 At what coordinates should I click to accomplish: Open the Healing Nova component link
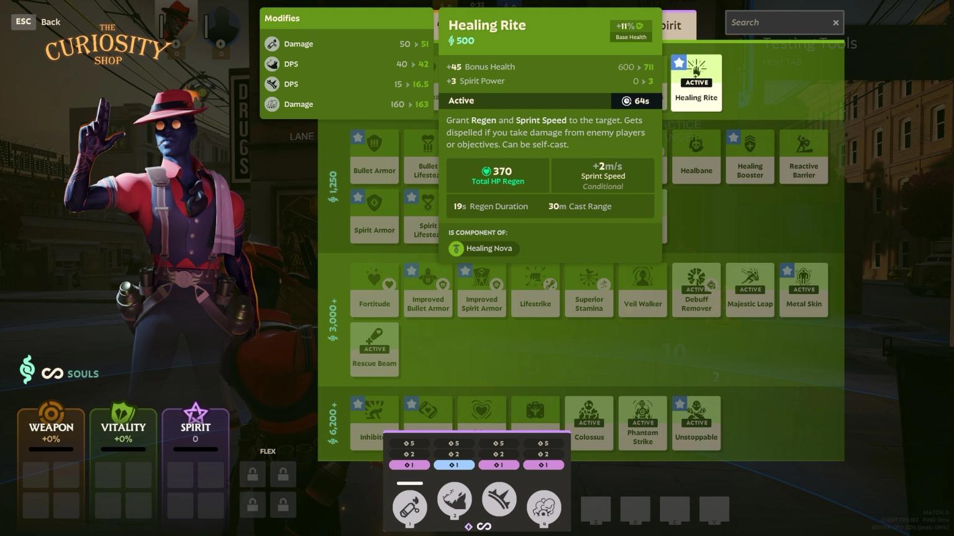pos(483,249)
